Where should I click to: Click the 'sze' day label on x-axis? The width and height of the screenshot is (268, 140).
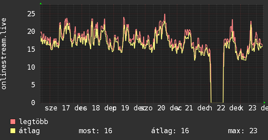click(x=51, y=108)
